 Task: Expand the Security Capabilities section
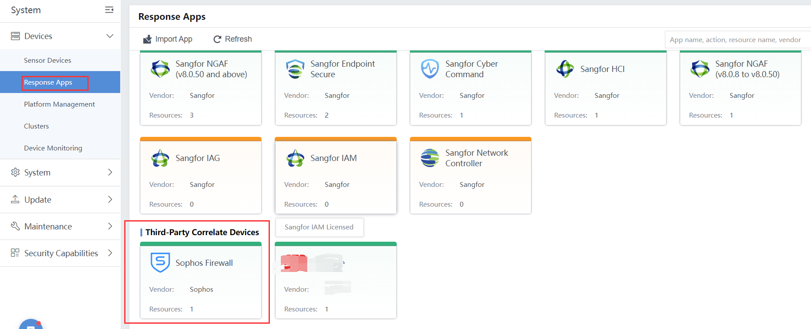pyautogui.click(x=110, y=253)
